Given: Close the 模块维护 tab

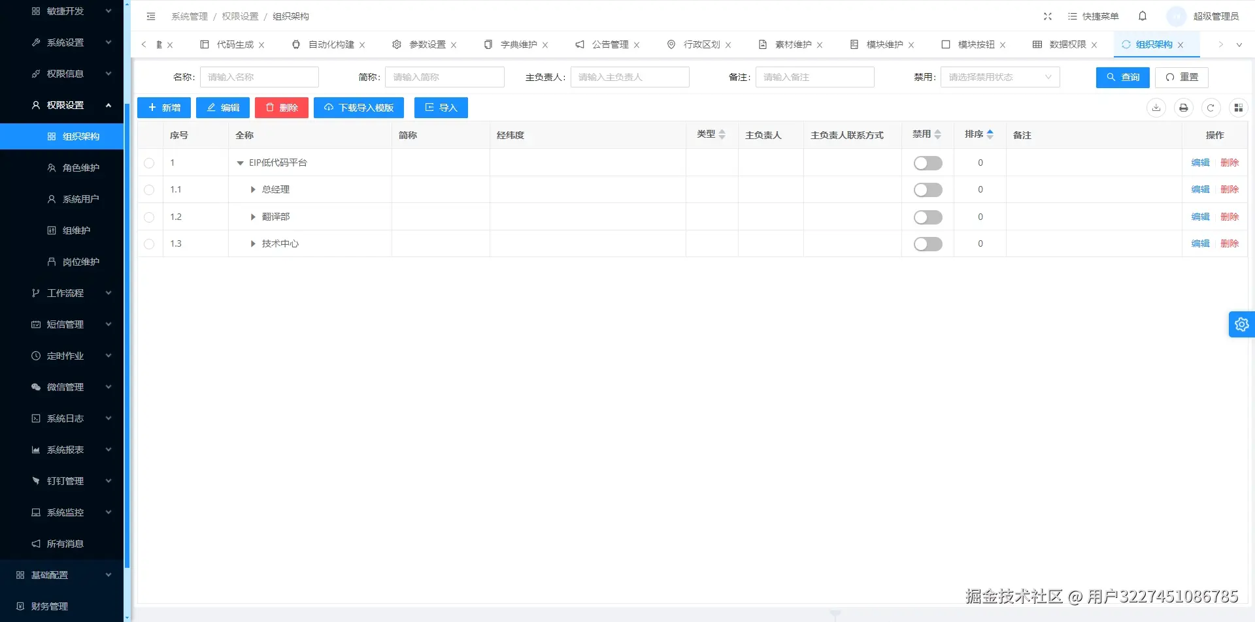Looking at the screenshot, I should click(911, 45).
